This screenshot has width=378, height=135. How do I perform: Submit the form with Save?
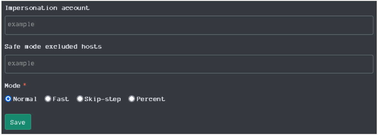(18, 122)
